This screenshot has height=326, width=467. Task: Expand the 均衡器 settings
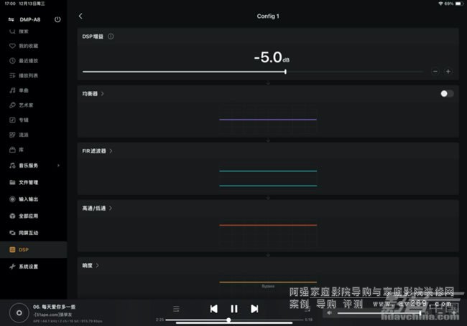[x=93, y=93]
